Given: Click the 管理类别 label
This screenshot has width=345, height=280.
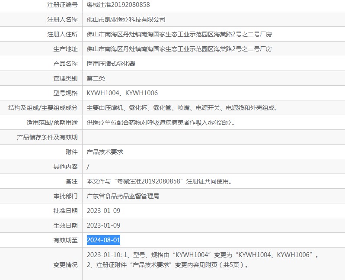Looking at the screenshot, I should (x=65, y=78).
